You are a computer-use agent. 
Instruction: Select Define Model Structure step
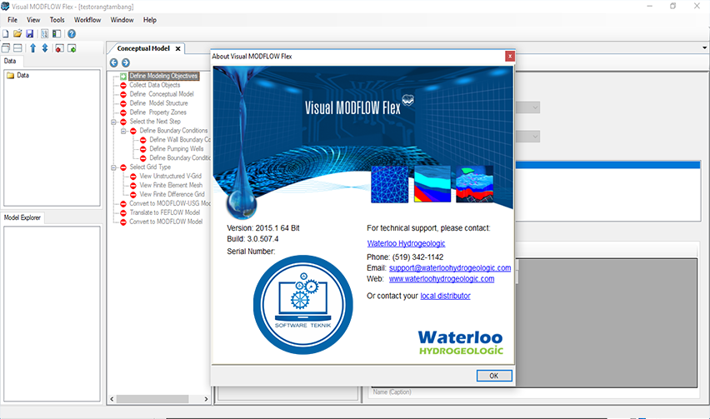pos(159,103)
